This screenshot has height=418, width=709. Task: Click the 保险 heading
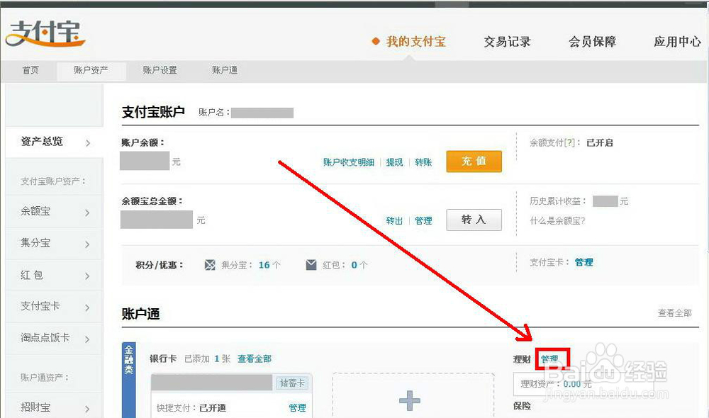[522, 406]
